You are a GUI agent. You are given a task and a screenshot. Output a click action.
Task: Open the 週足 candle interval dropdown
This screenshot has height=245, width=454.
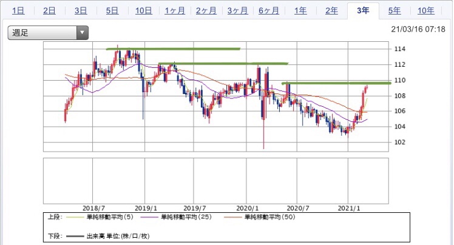[x=48, y=33]
